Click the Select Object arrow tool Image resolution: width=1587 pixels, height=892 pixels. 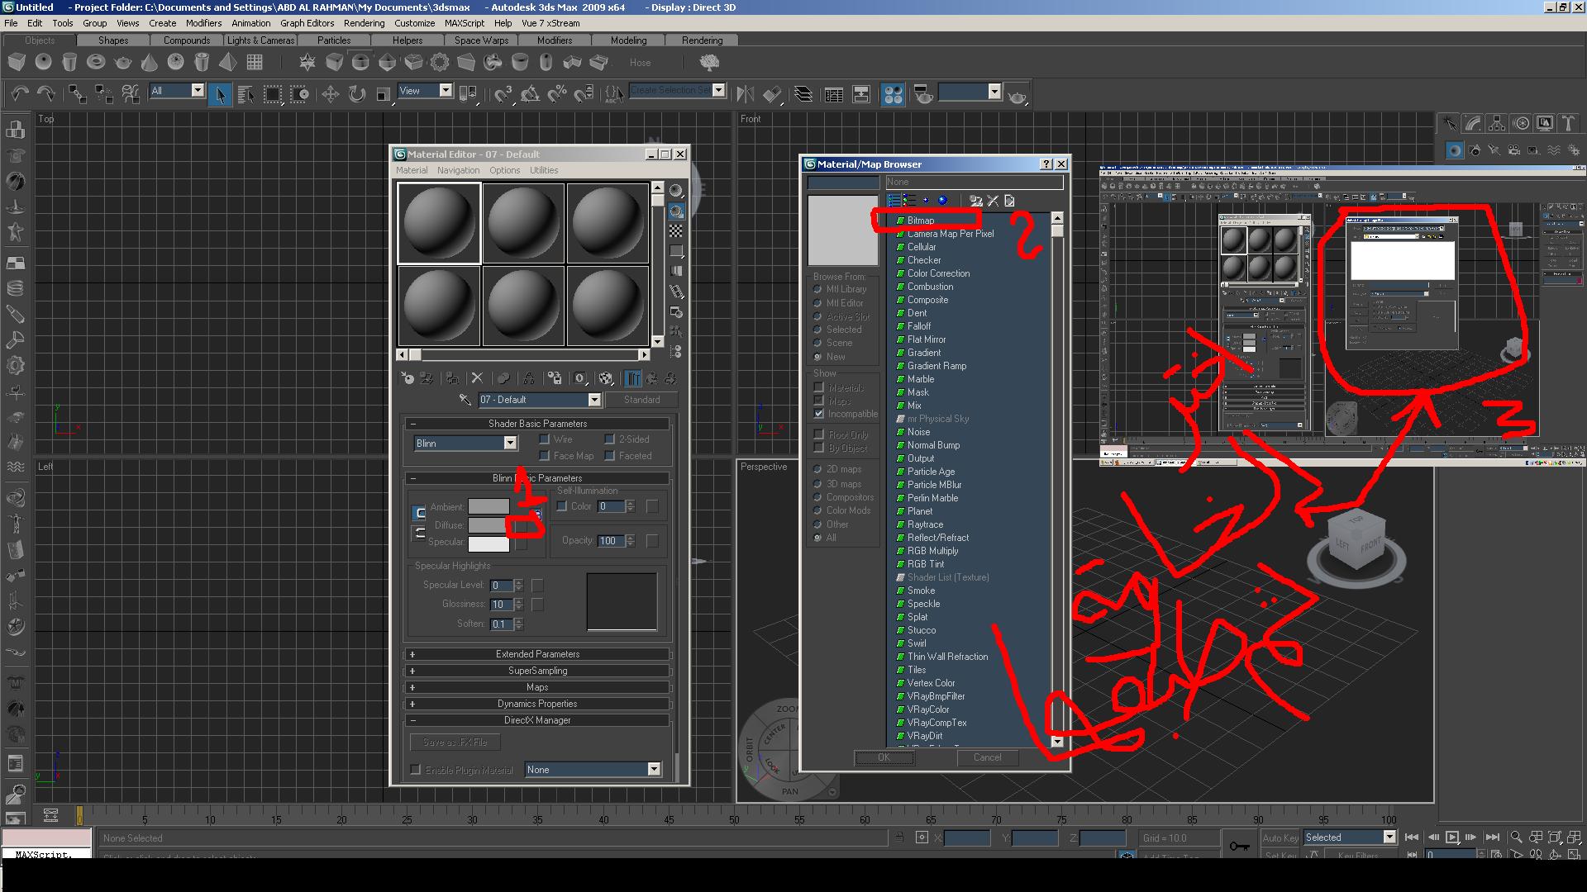(x=220, y=94)
